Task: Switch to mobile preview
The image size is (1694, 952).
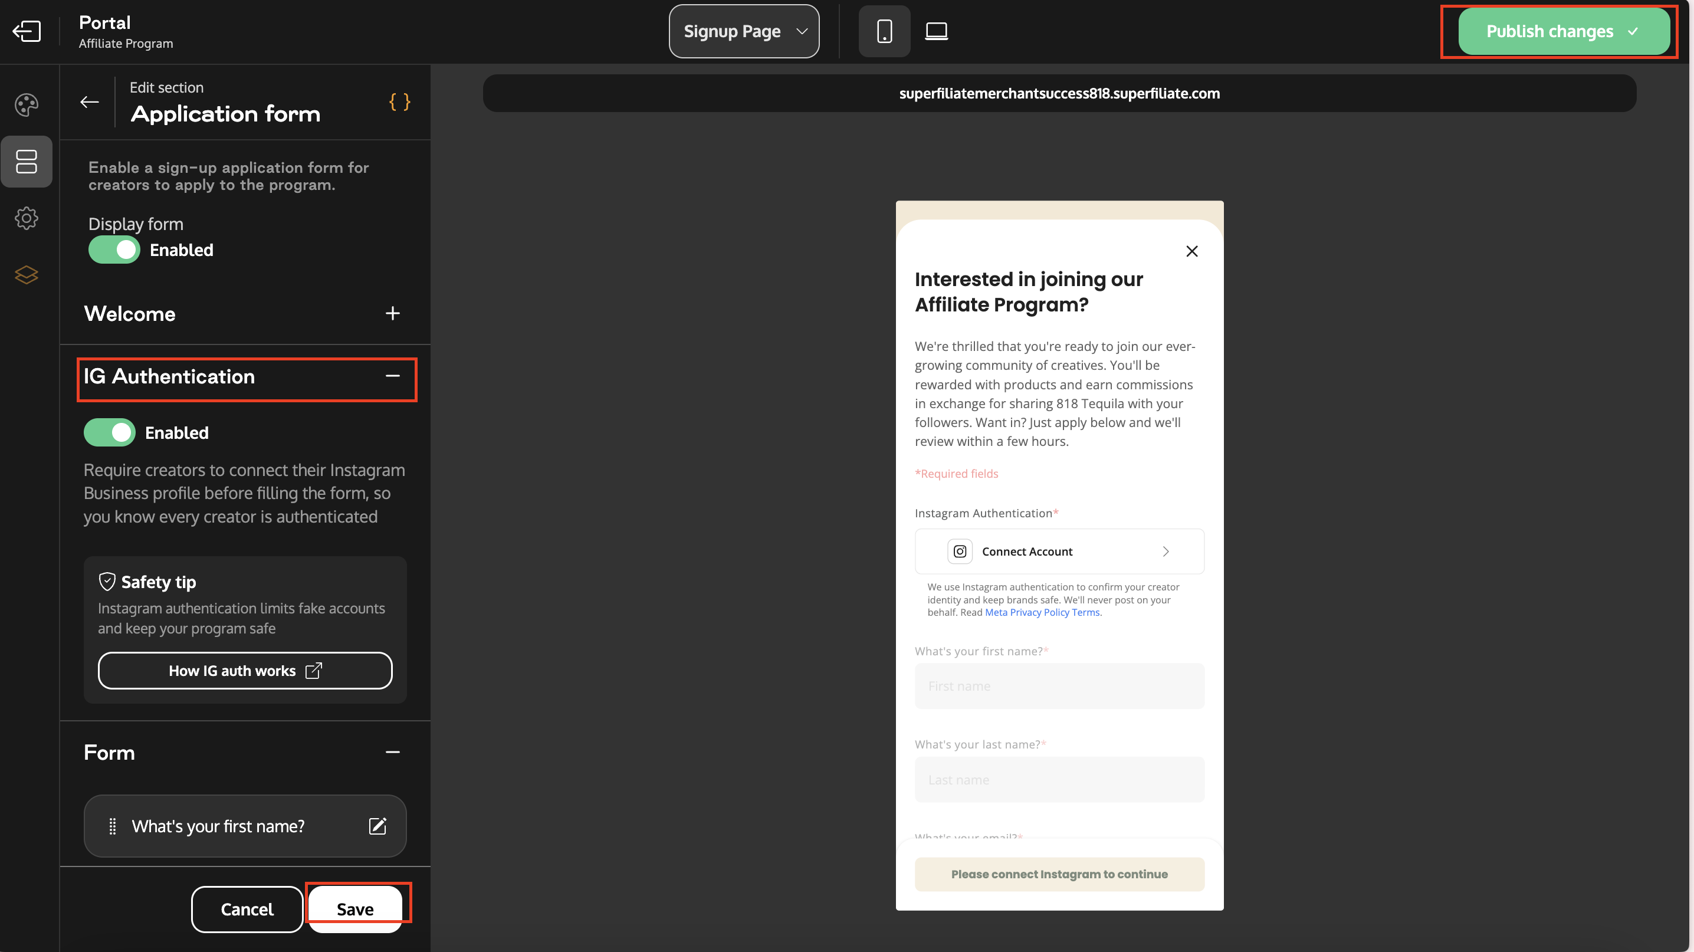Action: (x=885, y=31)
